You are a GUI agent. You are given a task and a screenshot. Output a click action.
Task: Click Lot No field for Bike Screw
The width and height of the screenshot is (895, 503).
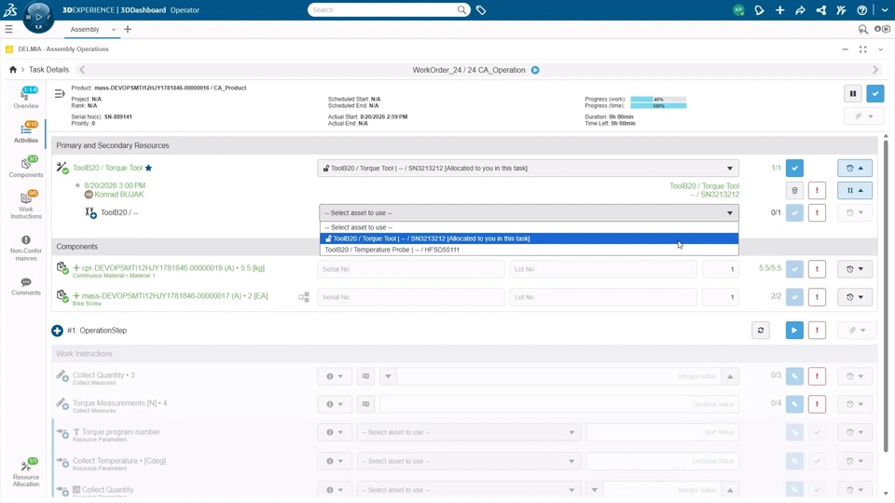[x=603, y=297]
